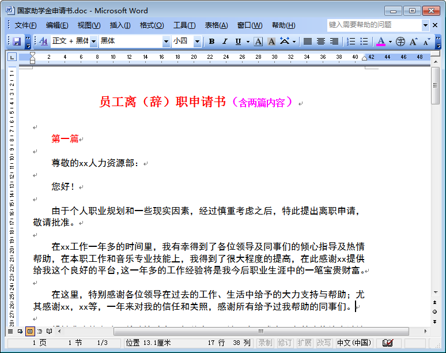Click the horizontal scrollbar right arrow
The height and width of the screenshot is (353, 446).
(425, 331)
